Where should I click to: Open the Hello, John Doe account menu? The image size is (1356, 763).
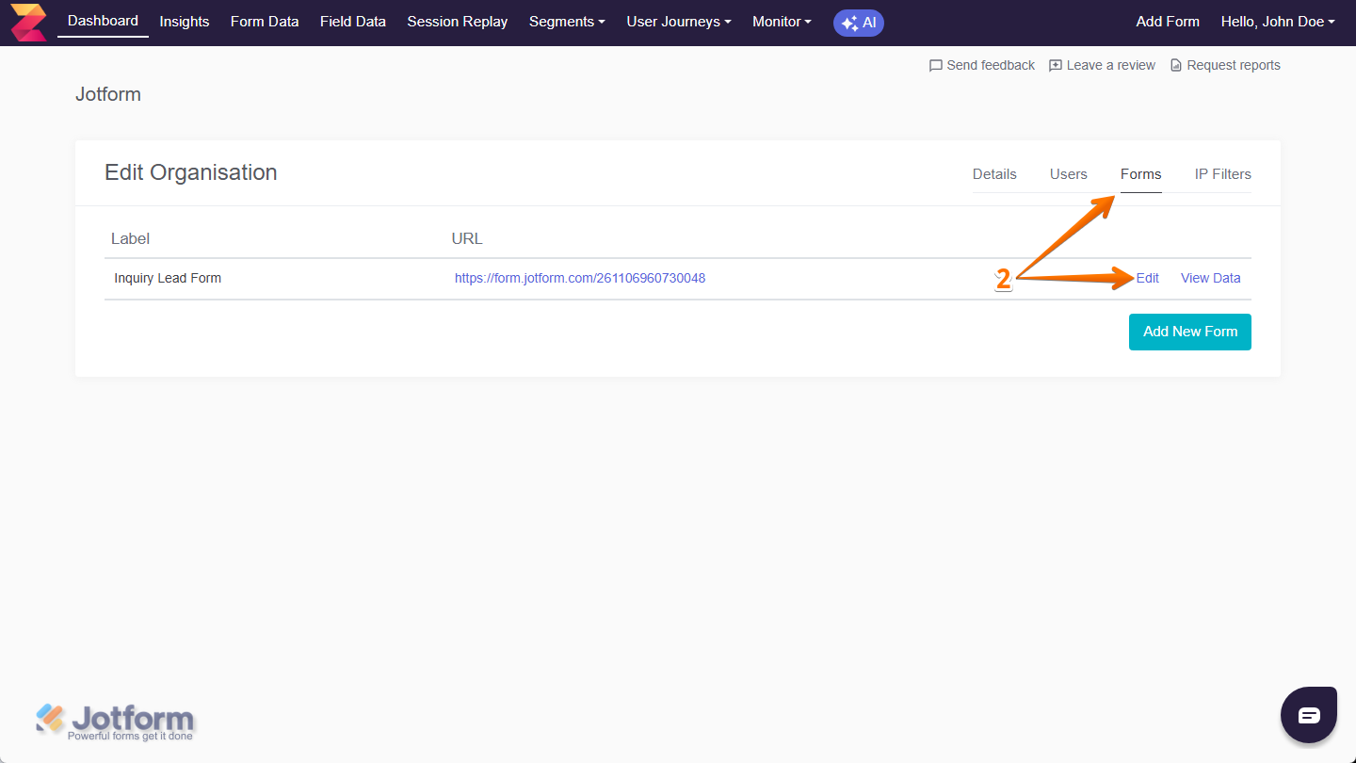(1278, 21)
